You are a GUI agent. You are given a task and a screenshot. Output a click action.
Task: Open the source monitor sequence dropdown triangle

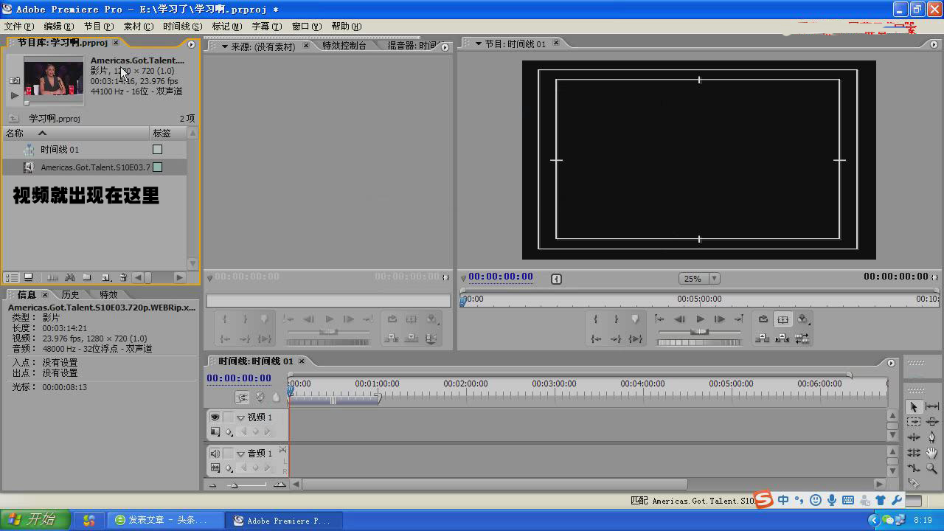pyautogui.click(x=225, y=46)
